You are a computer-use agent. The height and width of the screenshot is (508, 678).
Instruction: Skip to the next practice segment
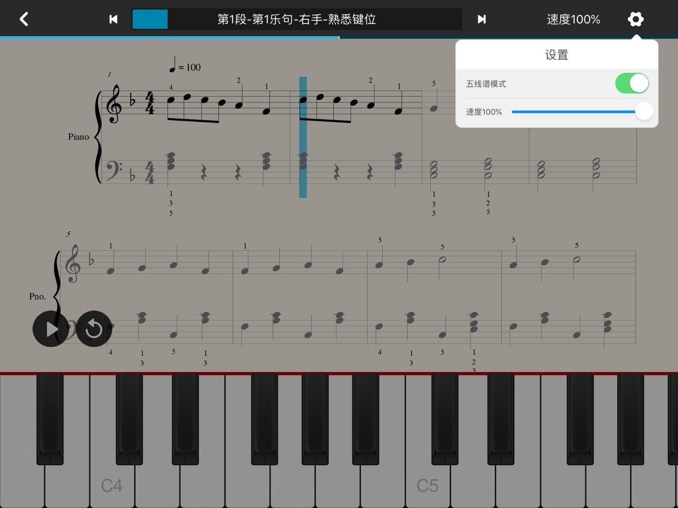[481, 19]
